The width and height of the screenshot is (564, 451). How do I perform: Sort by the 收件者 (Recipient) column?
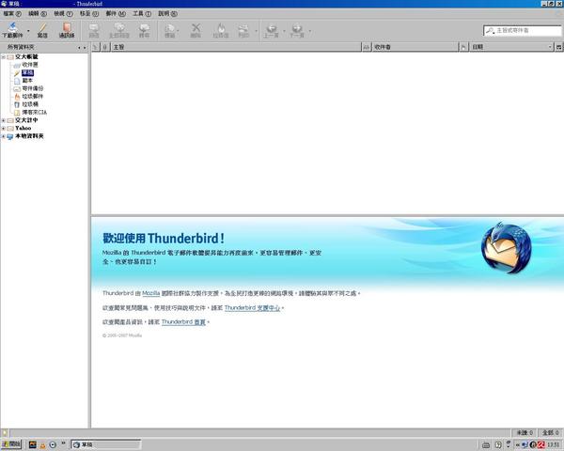tap(415, 47)
